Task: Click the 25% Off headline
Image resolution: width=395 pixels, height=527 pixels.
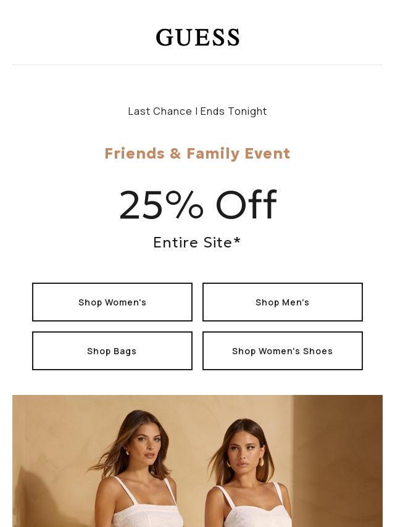Action: (197, 205)
